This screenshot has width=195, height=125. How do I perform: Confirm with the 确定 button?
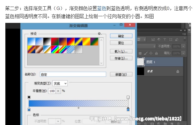click(x=121, y=36)
